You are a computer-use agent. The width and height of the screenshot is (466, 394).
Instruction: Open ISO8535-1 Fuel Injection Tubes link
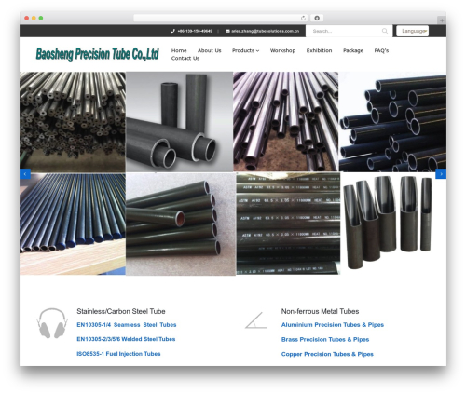pyautogui.click(x=118, y=354)
